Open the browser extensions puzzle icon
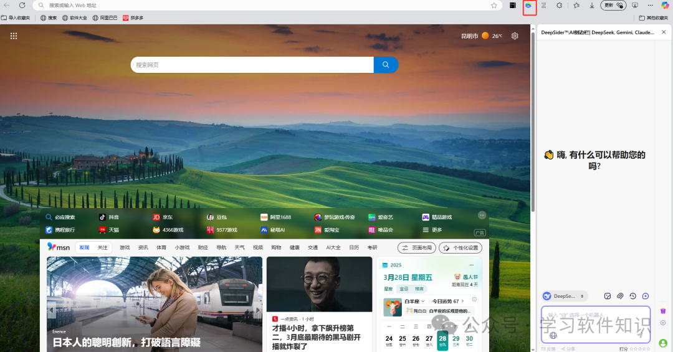673x352 pixels. point(559,6)
